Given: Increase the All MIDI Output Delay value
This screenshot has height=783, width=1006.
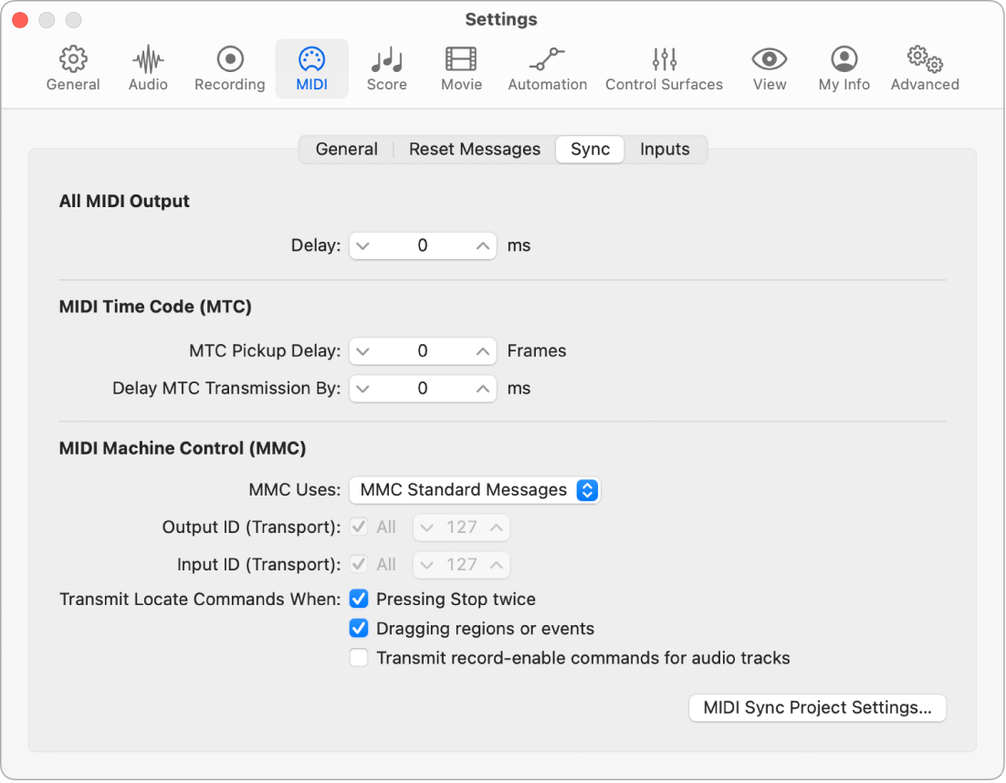Looking at the screenshot, I should coord(483,246).
